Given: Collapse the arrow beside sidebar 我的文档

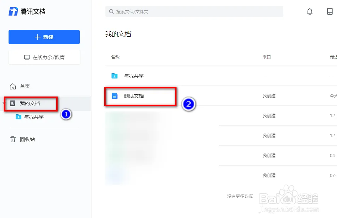Looking at the screenshot, I should [x=4, y=103].
